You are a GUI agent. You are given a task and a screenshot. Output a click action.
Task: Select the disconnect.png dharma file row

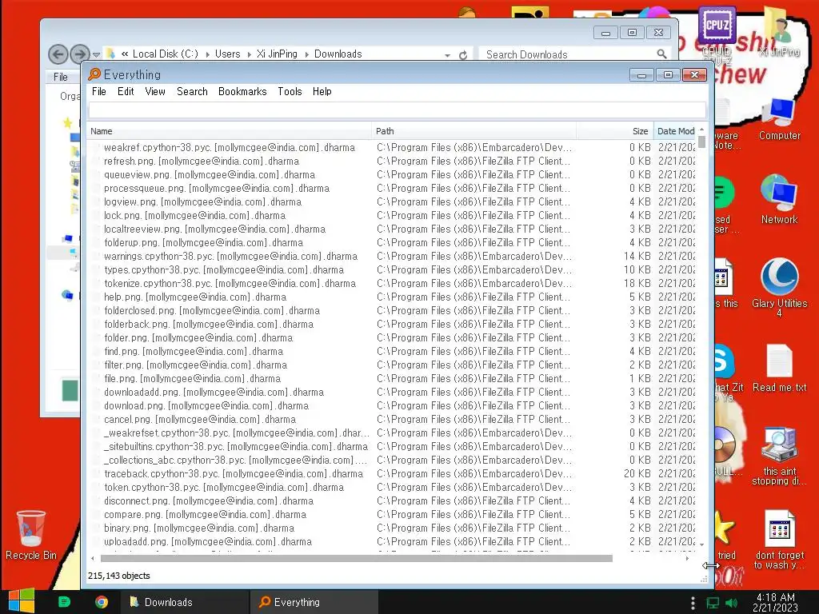tap(392, 500)
